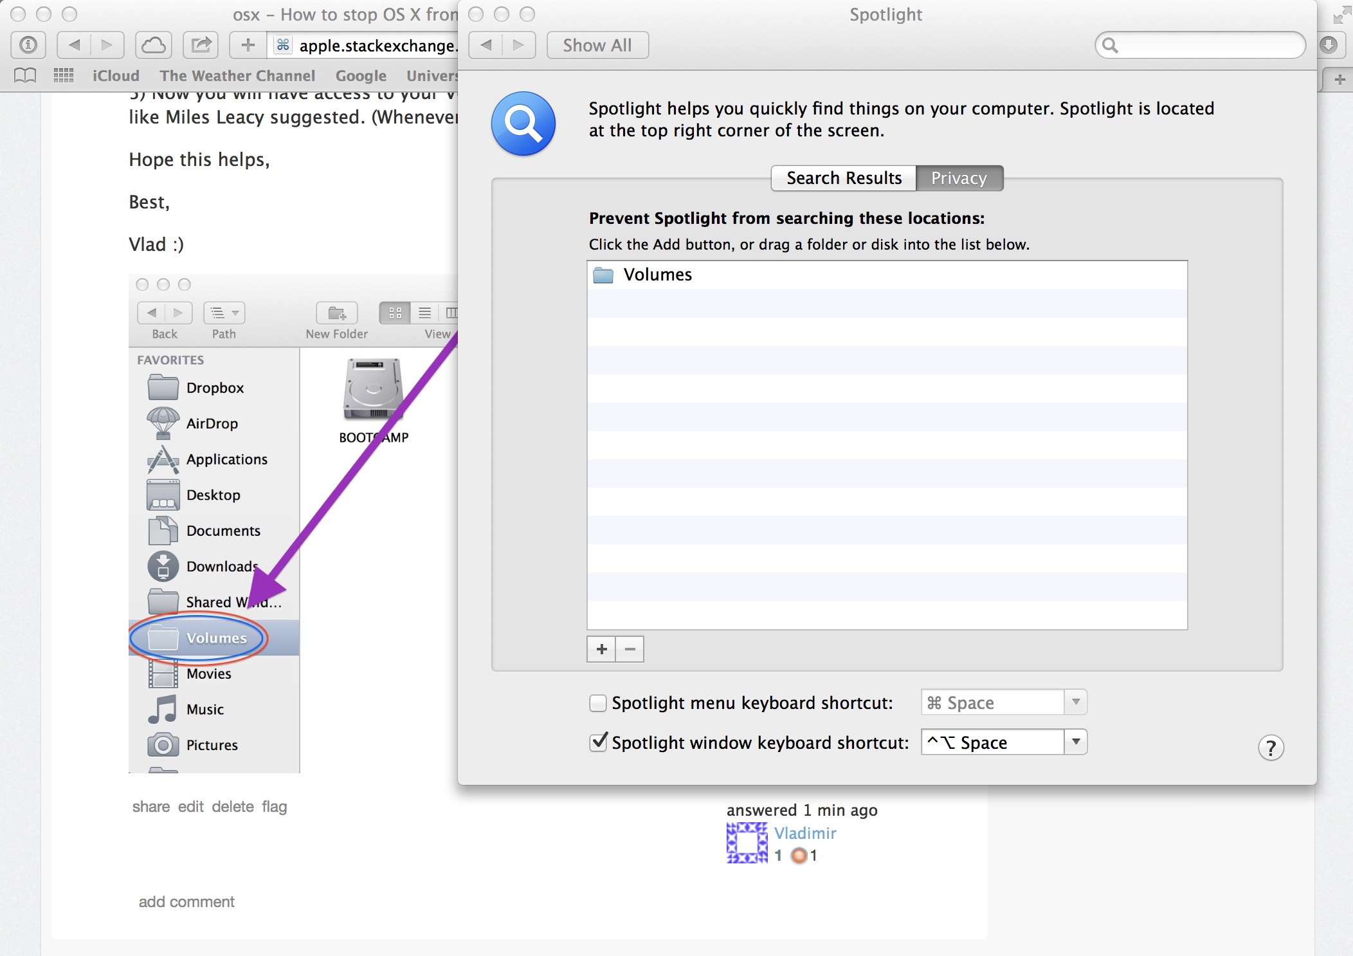Click the Vladimir user avatar
This screenshot has width=1353, height=956.
click(x=747, y=843)
